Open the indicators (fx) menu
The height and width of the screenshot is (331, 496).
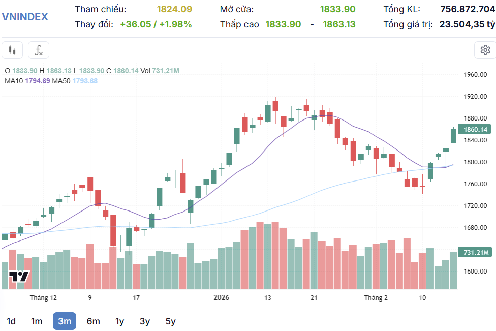39,50
